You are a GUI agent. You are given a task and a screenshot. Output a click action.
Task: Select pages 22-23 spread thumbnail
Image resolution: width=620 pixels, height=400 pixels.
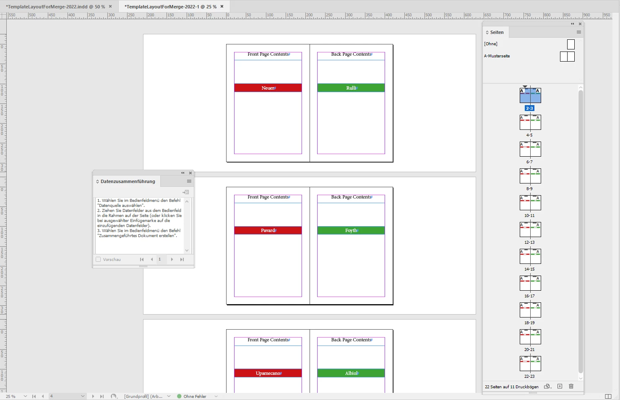pyautogui.click(x=530, y=364)
